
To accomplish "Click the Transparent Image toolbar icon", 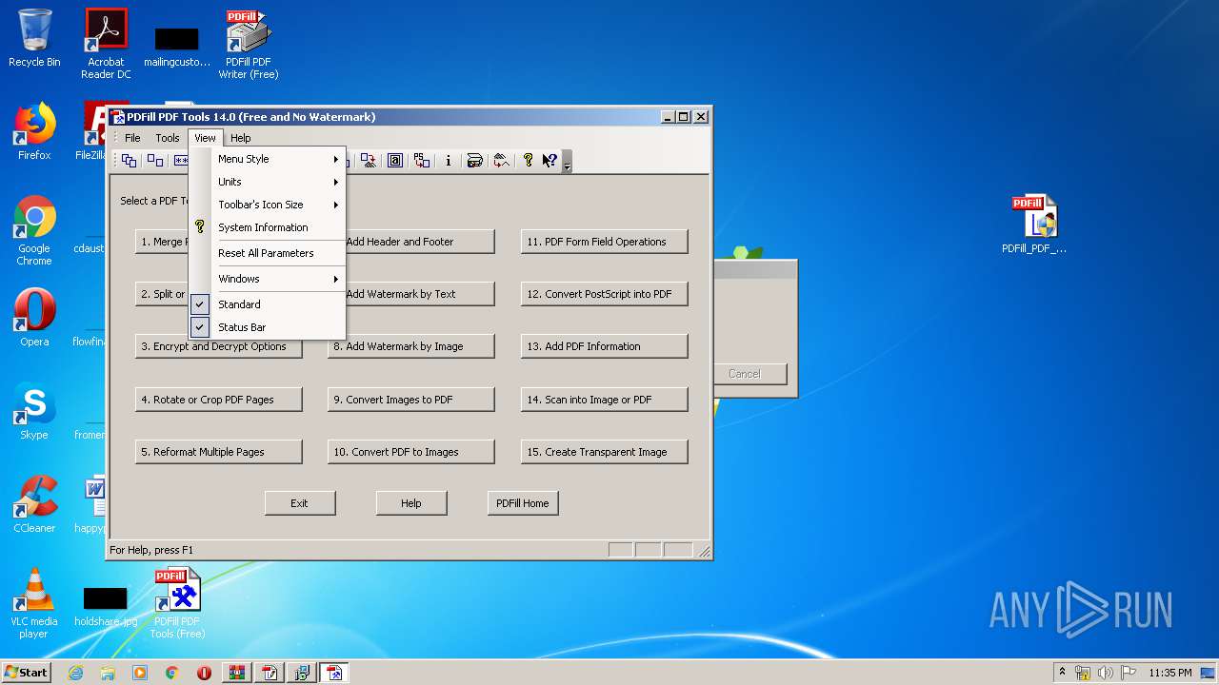I will (x=501, y=161).
